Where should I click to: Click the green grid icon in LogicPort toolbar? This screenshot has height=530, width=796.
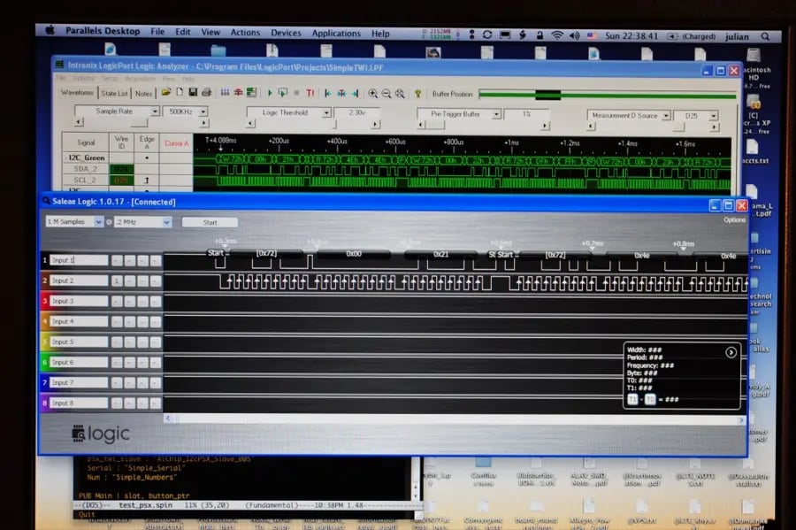point(251,92)
